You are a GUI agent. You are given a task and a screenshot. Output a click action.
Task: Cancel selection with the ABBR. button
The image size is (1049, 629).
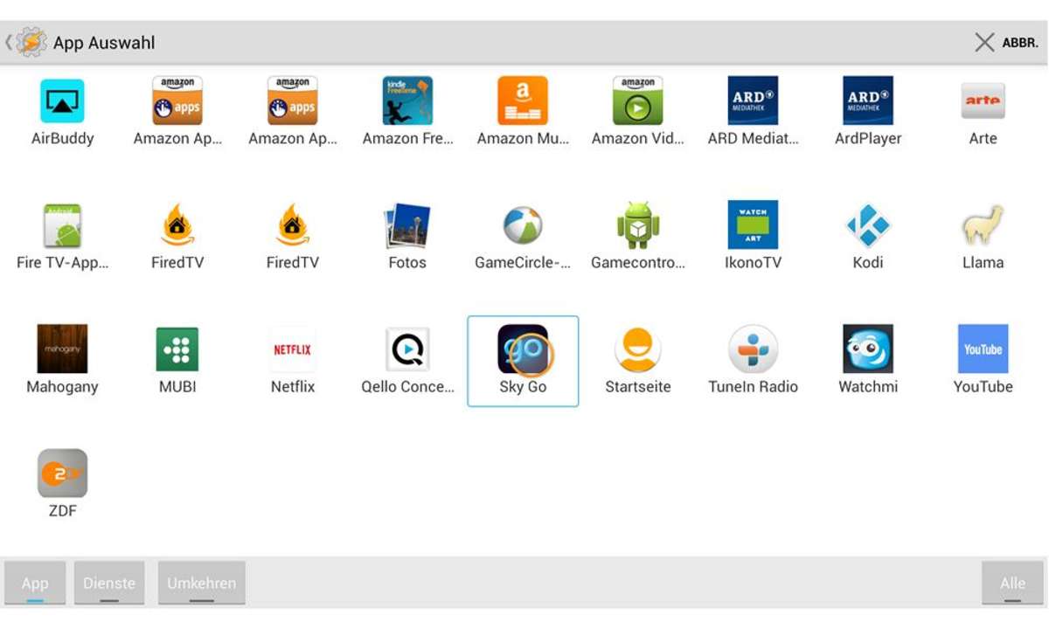pyautogui.click(x=1006, y=42)
